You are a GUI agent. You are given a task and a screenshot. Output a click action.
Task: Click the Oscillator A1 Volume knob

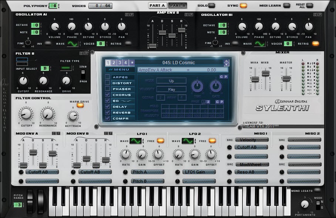coord(55,27)
